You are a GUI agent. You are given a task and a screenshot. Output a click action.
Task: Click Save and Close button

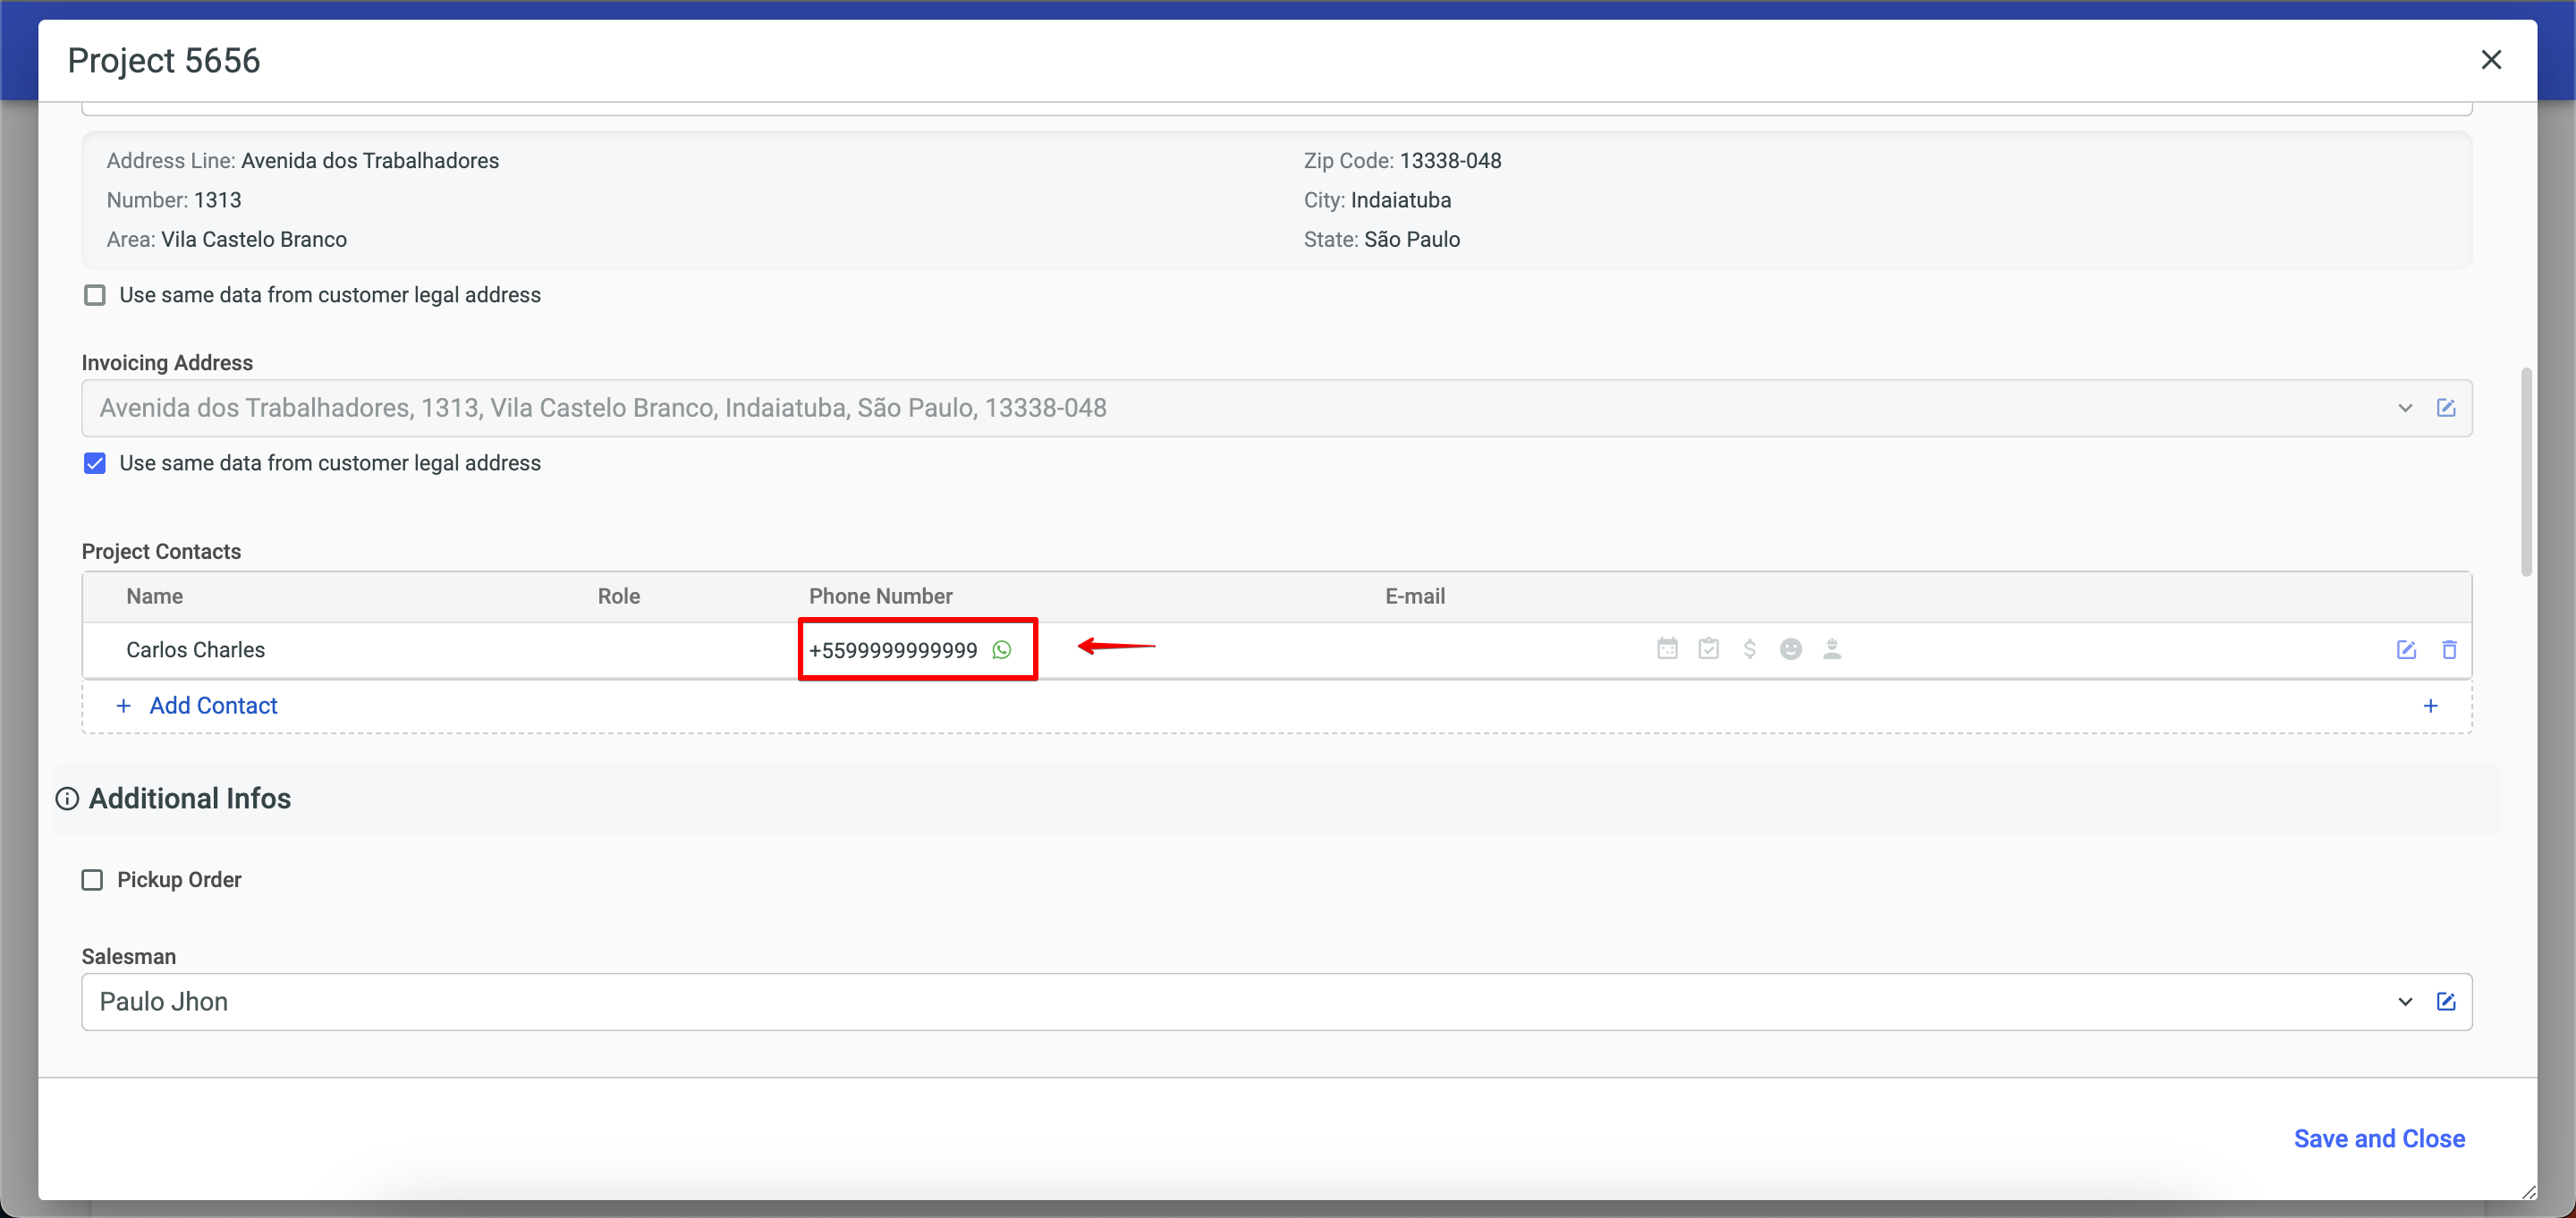tap(2378, 1139)
